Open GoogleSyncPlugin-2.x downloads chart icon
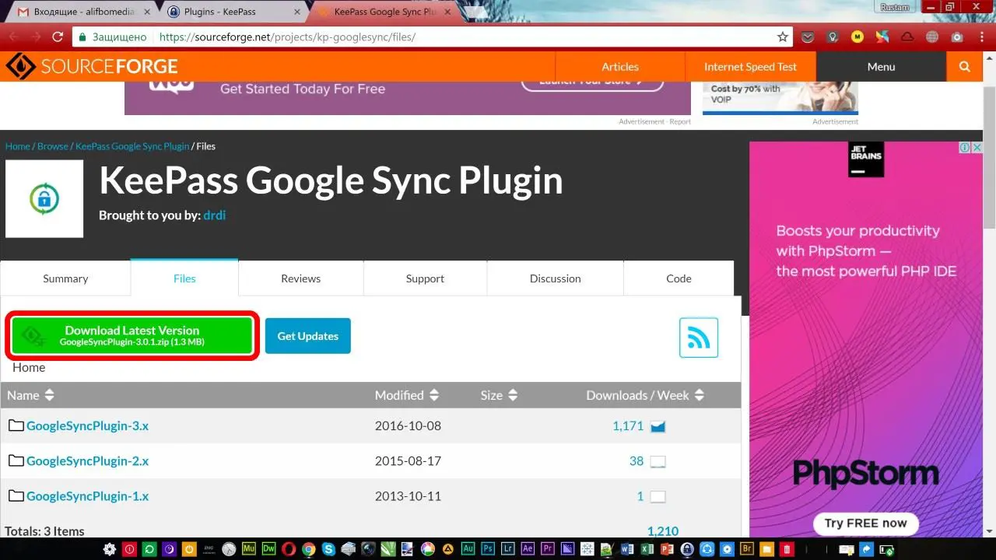 [658, 461]
